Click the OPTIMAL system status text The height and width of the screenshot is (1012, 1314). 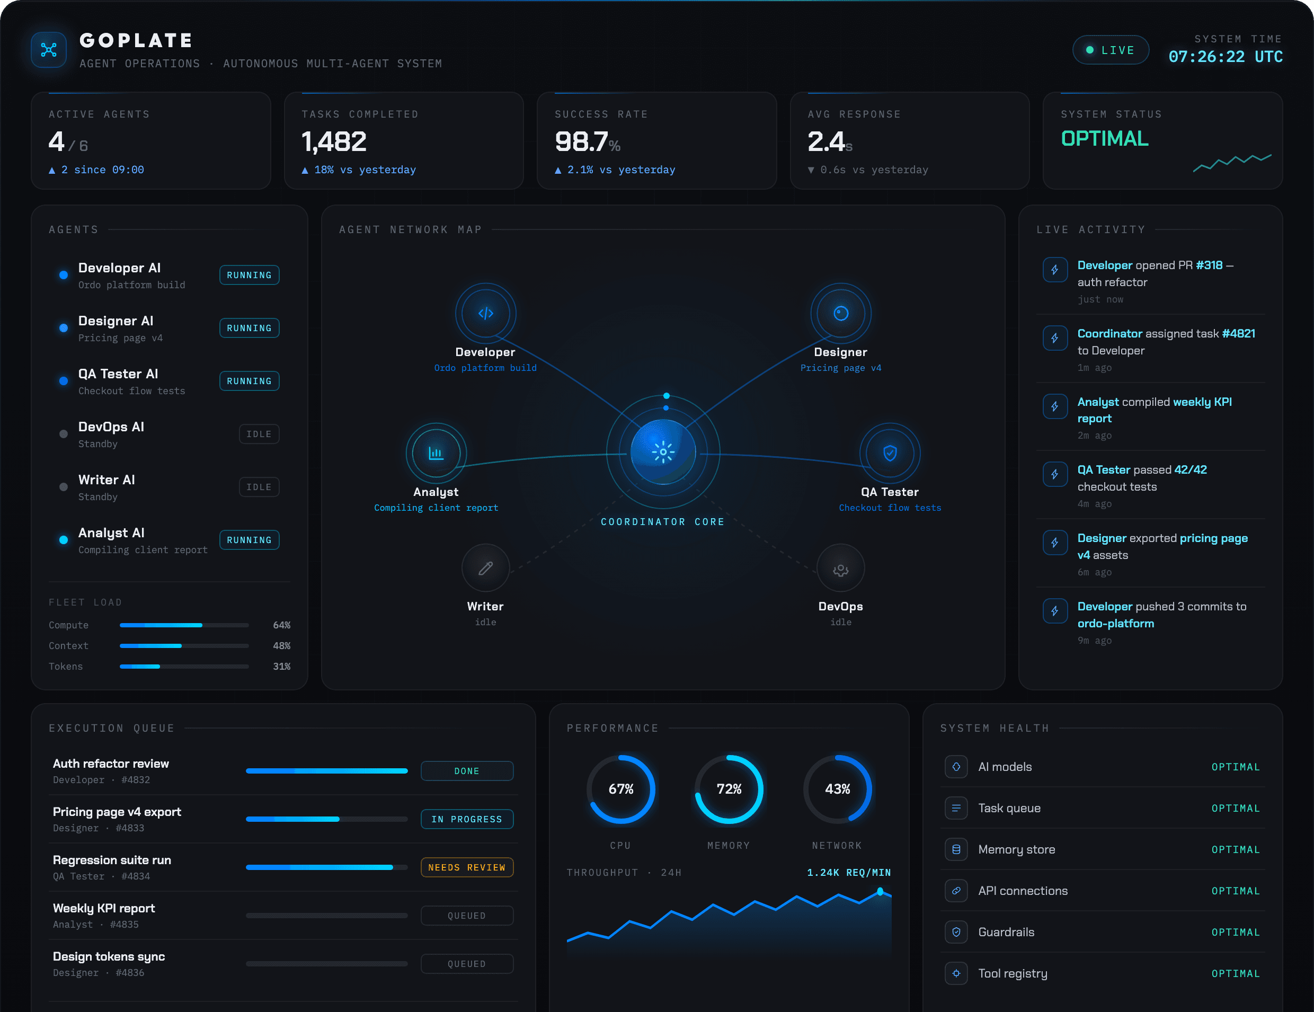pyautogui.click(x=1105, y=138)
